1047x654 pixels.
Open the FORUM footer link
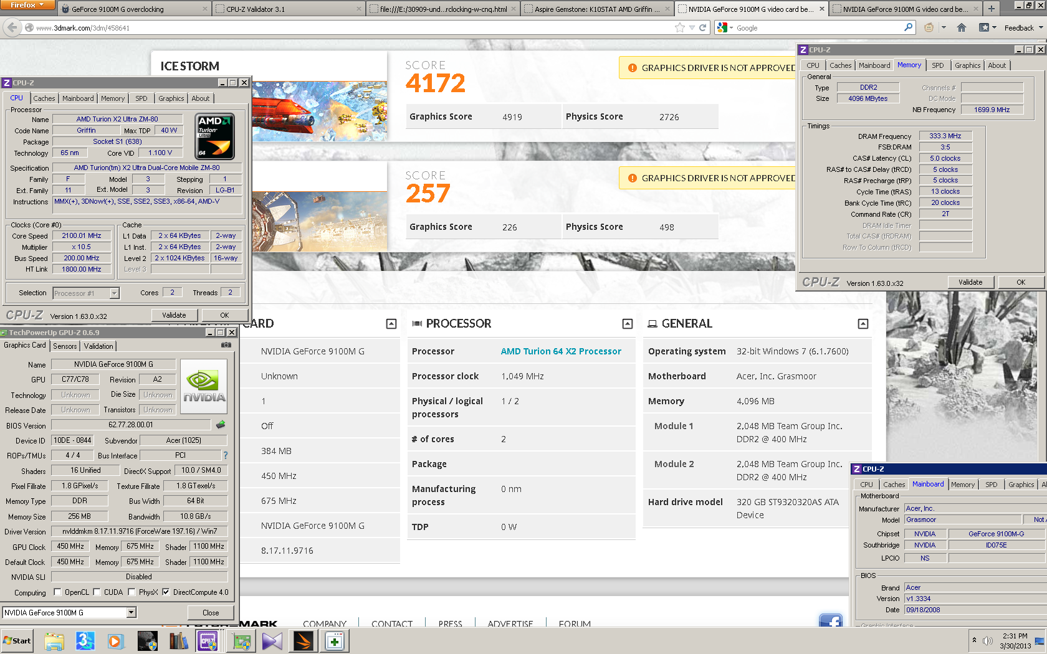(x=575, y=623)
